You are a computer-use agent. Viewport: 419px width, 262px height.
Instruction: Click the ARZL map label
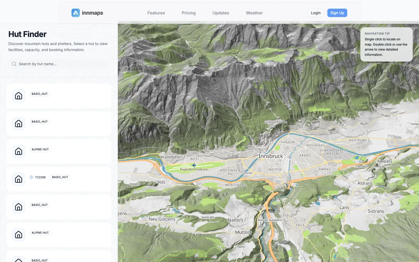(x=325, y=129)
